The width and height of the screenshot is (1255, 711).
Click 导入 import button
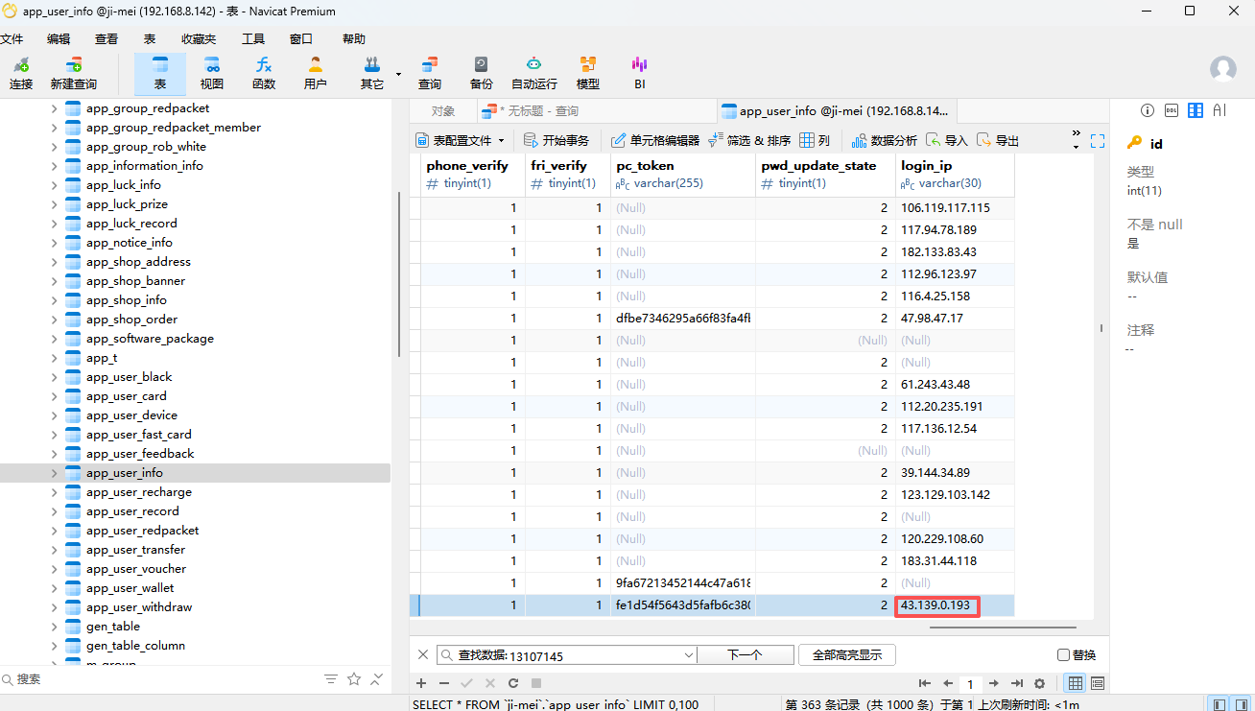tap(946, 140)
